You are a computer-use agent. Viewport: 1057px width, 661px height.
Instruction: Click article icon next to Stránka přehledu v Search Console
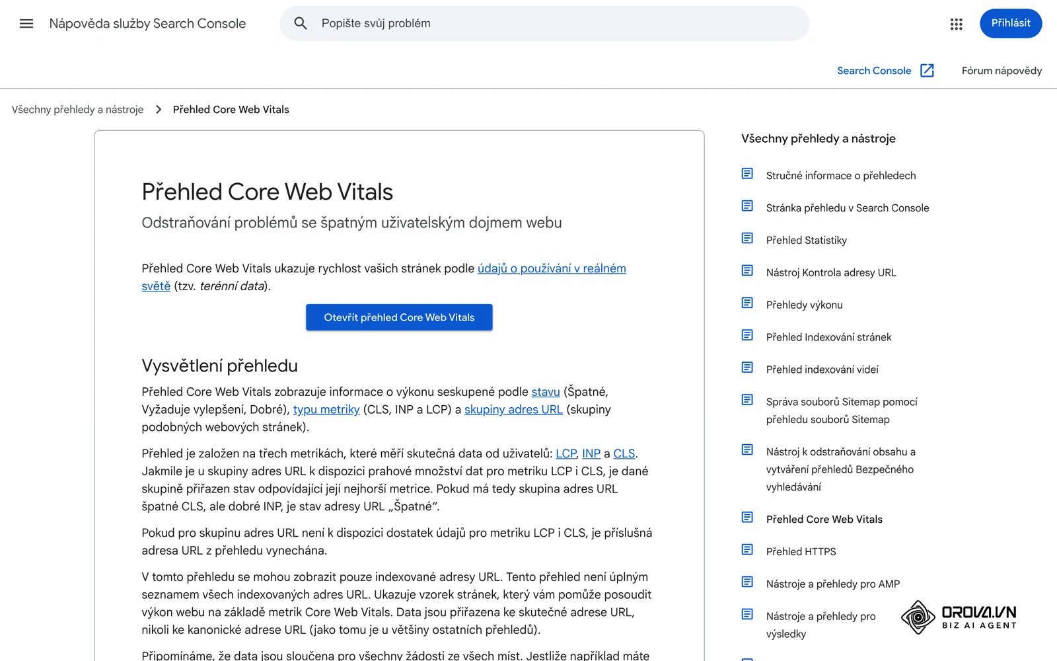tap(747, 206)
